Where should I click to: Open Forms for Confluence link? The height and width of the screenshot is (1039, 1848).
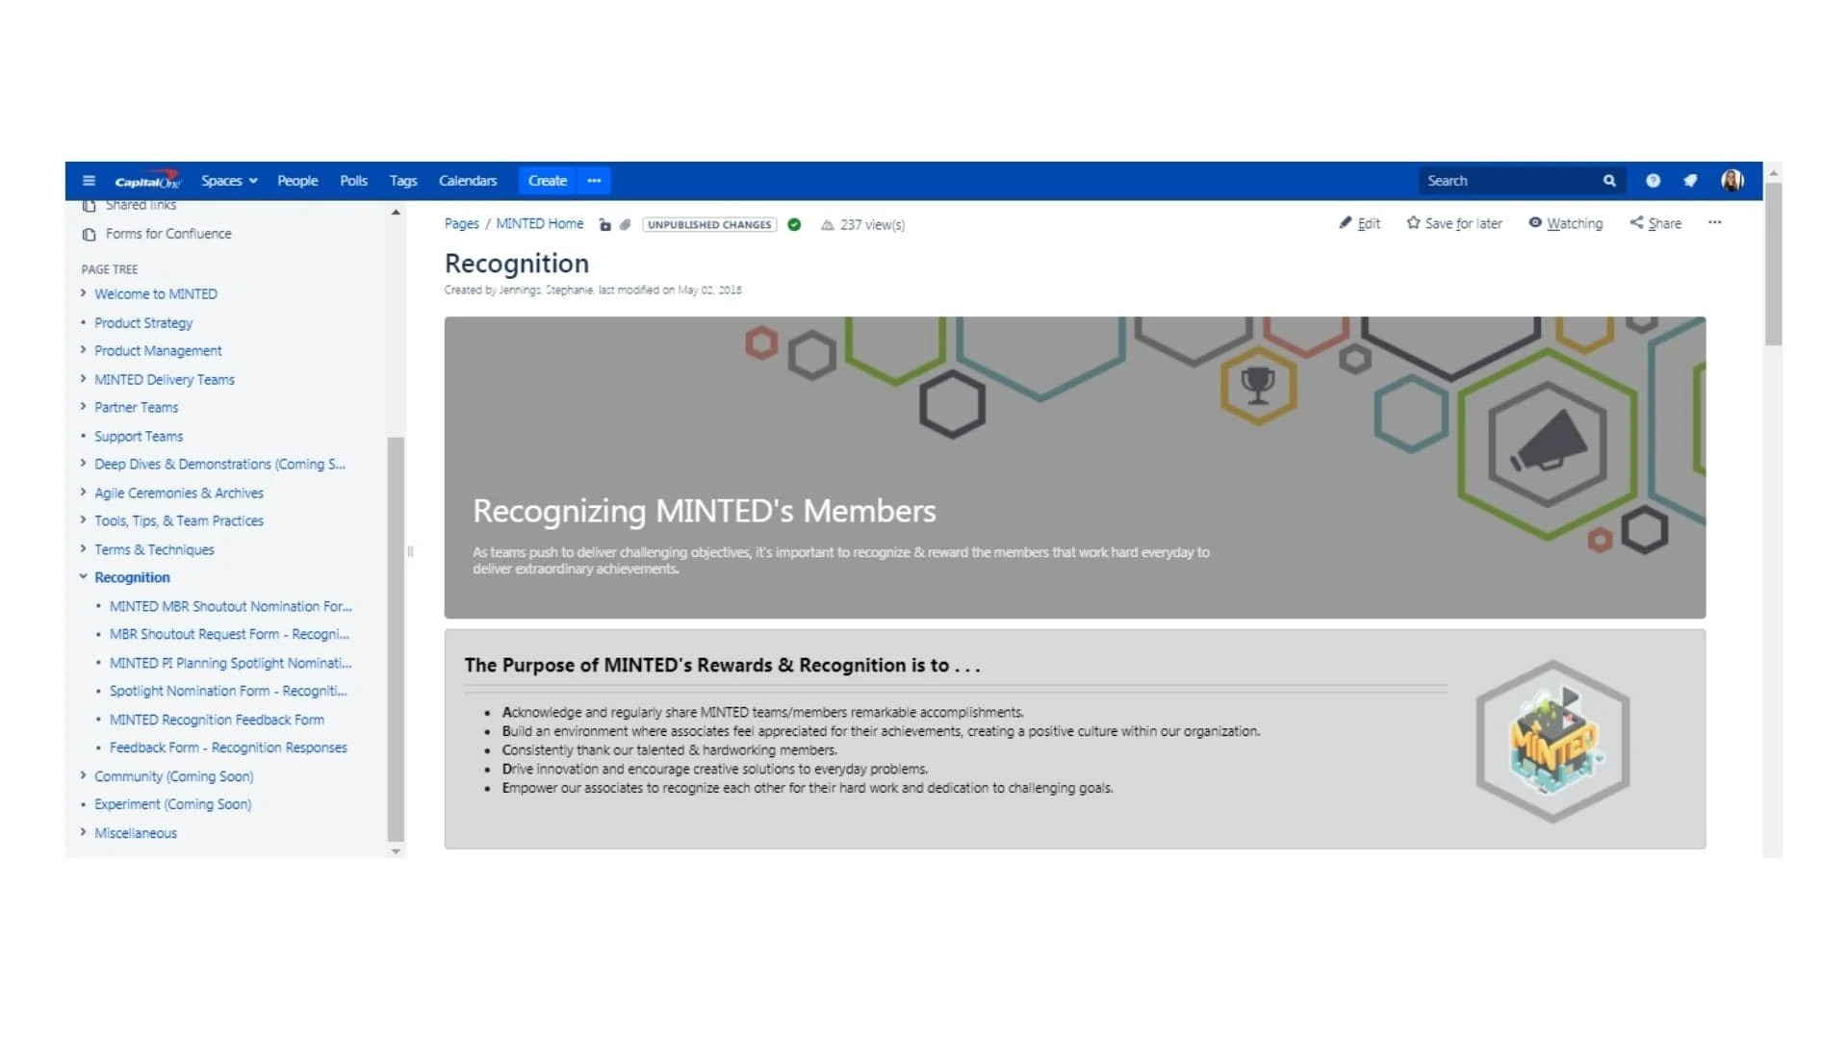click(168, 234)
